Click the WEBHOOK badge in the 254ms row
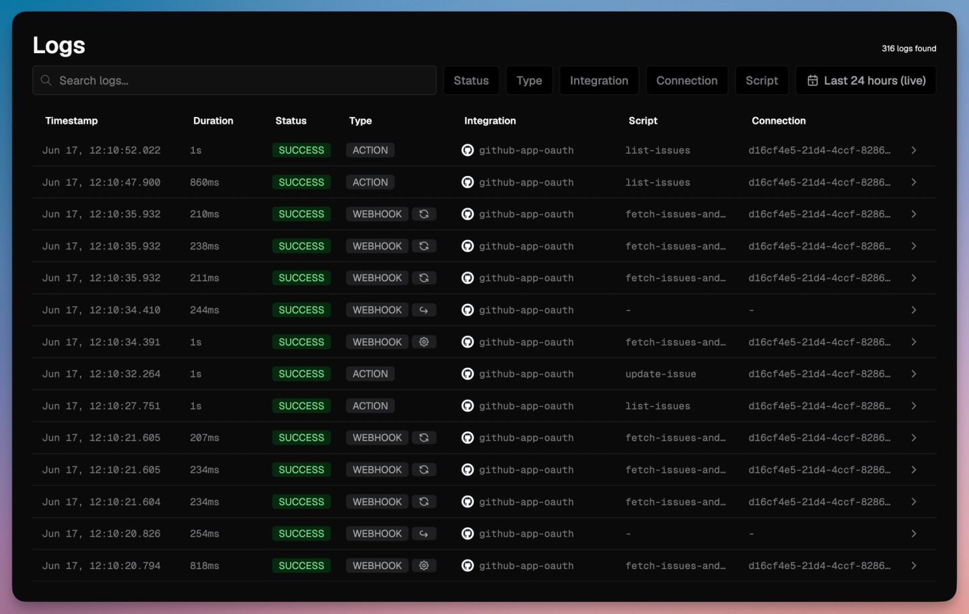The image size is (969, 614). click(x=378, y=533)
